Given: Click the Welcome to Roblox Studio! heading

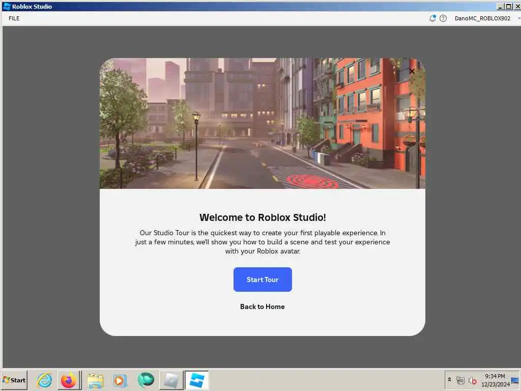Looking at the screenshot, I should coord(263,217).
